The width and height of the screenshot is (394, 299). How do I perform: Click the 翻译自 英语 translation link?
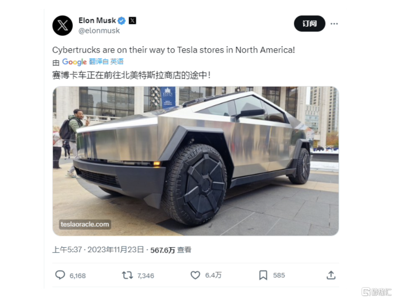[x=106, y=62]
